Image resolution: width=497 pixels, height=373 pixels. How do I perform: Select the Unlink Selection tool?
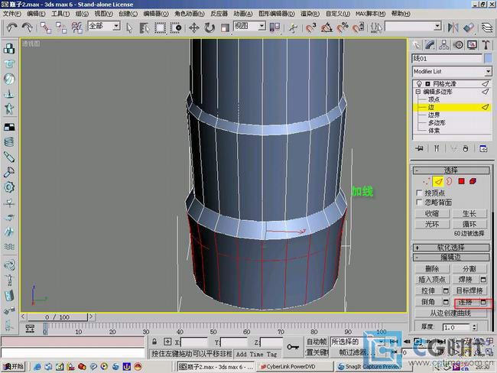61,28
